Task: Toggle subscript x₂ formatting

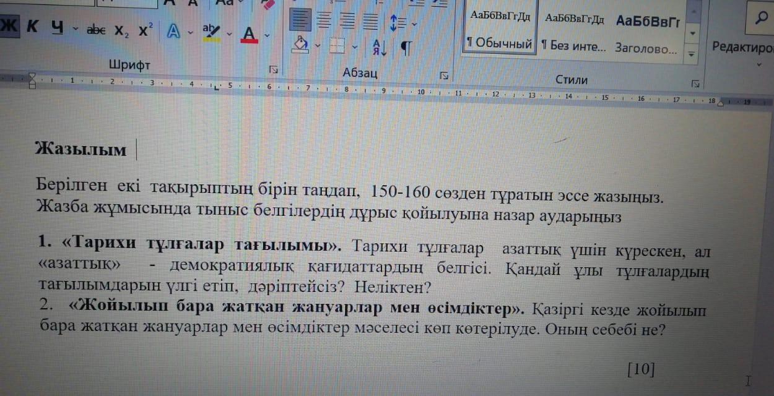Action: pos(121,32)
